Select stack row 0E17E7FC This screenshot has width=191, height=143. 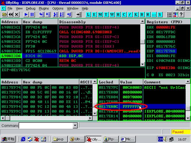point(142,87)
